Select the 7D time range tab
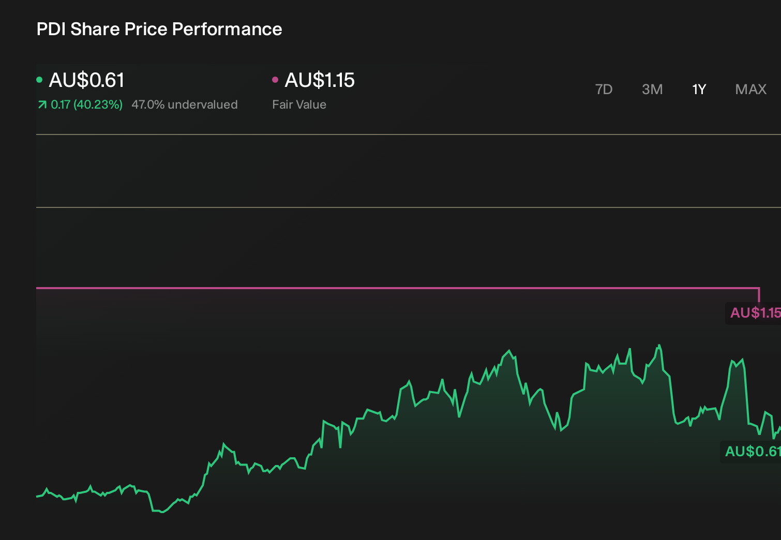 (x=604, y=89)
